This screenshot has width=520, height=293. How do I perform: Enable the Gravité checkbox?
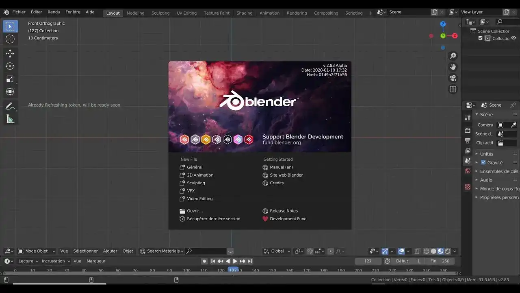pos(483,162)
